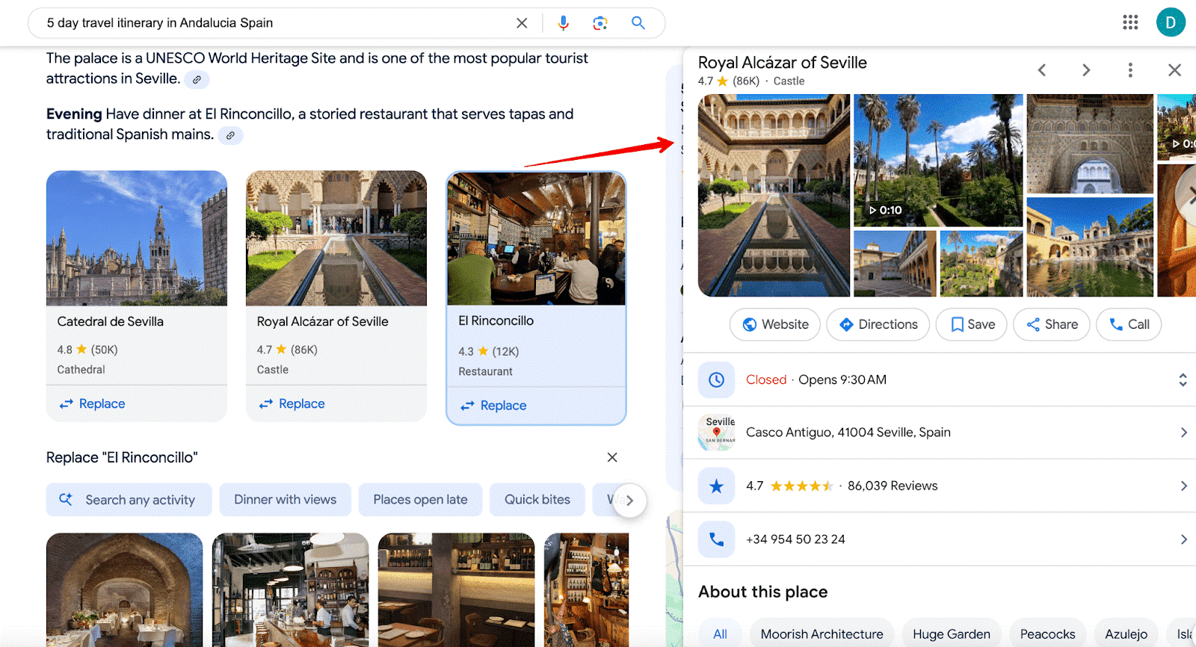Screen dimensions: 1196x647
Task: Open first replacement restaurant with stone arches
Action: (125, 589)
